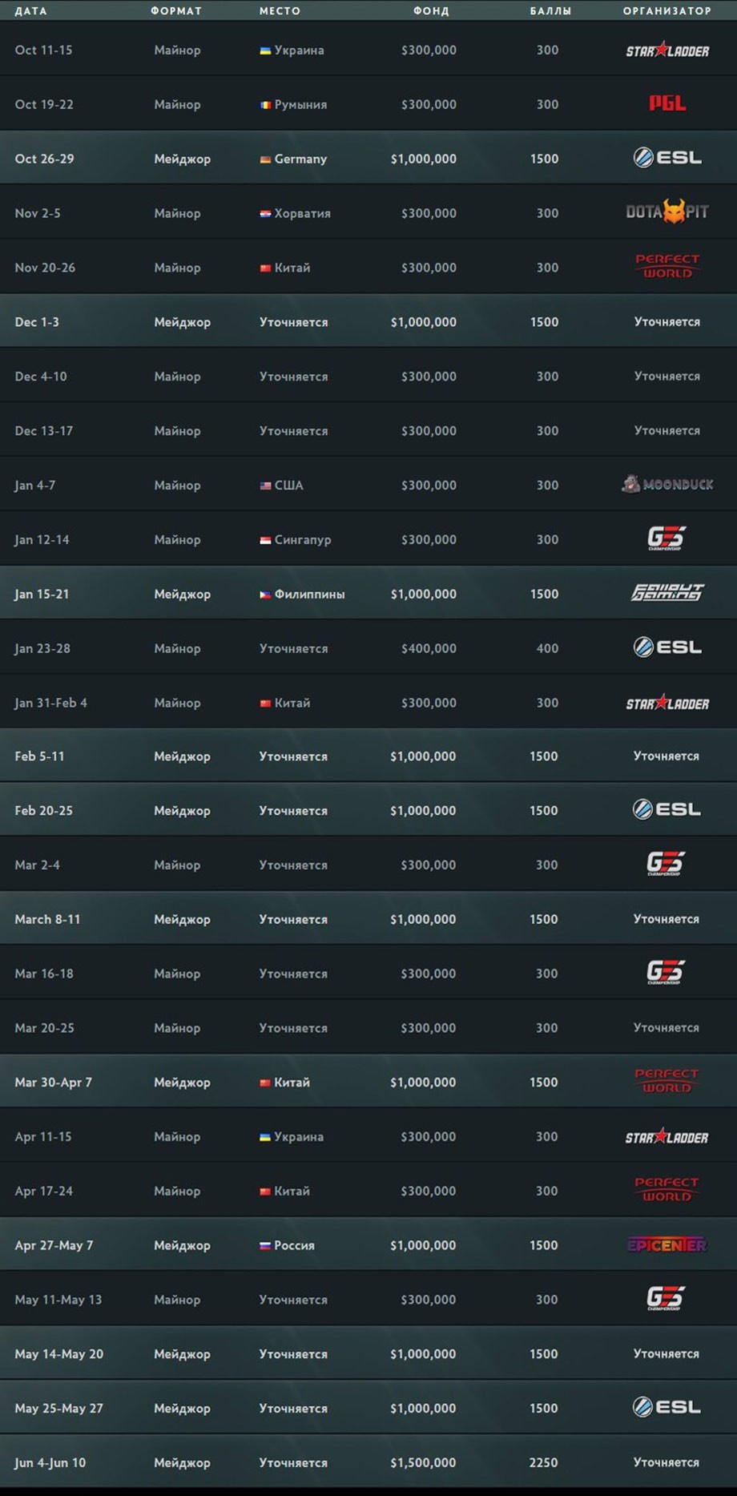Click the Germany flag icon
This screenshot has width=737, height=1496.
tap(265, 159)
